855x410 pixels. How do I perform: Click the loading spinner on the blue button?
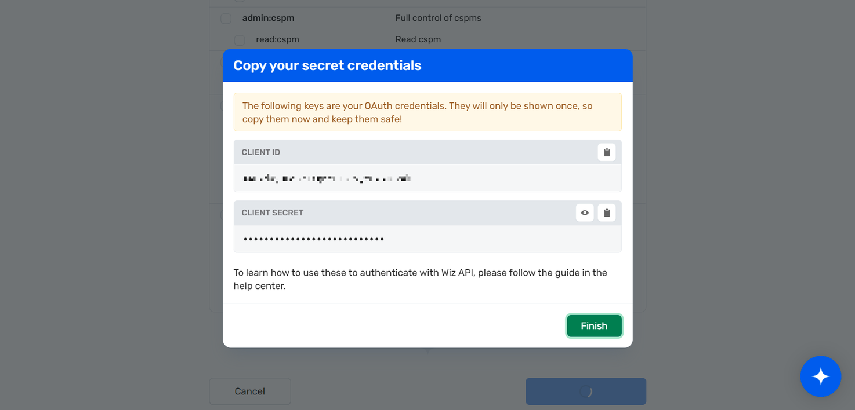pyautogui.click(x=586, y=391)
